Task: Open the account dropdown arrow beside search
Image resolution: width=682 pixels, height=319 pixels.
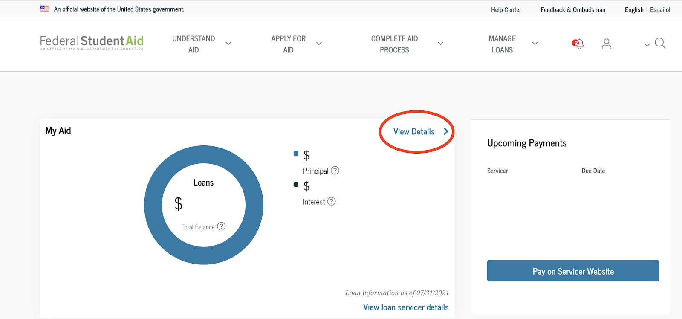Action: (x=647, y=45)
